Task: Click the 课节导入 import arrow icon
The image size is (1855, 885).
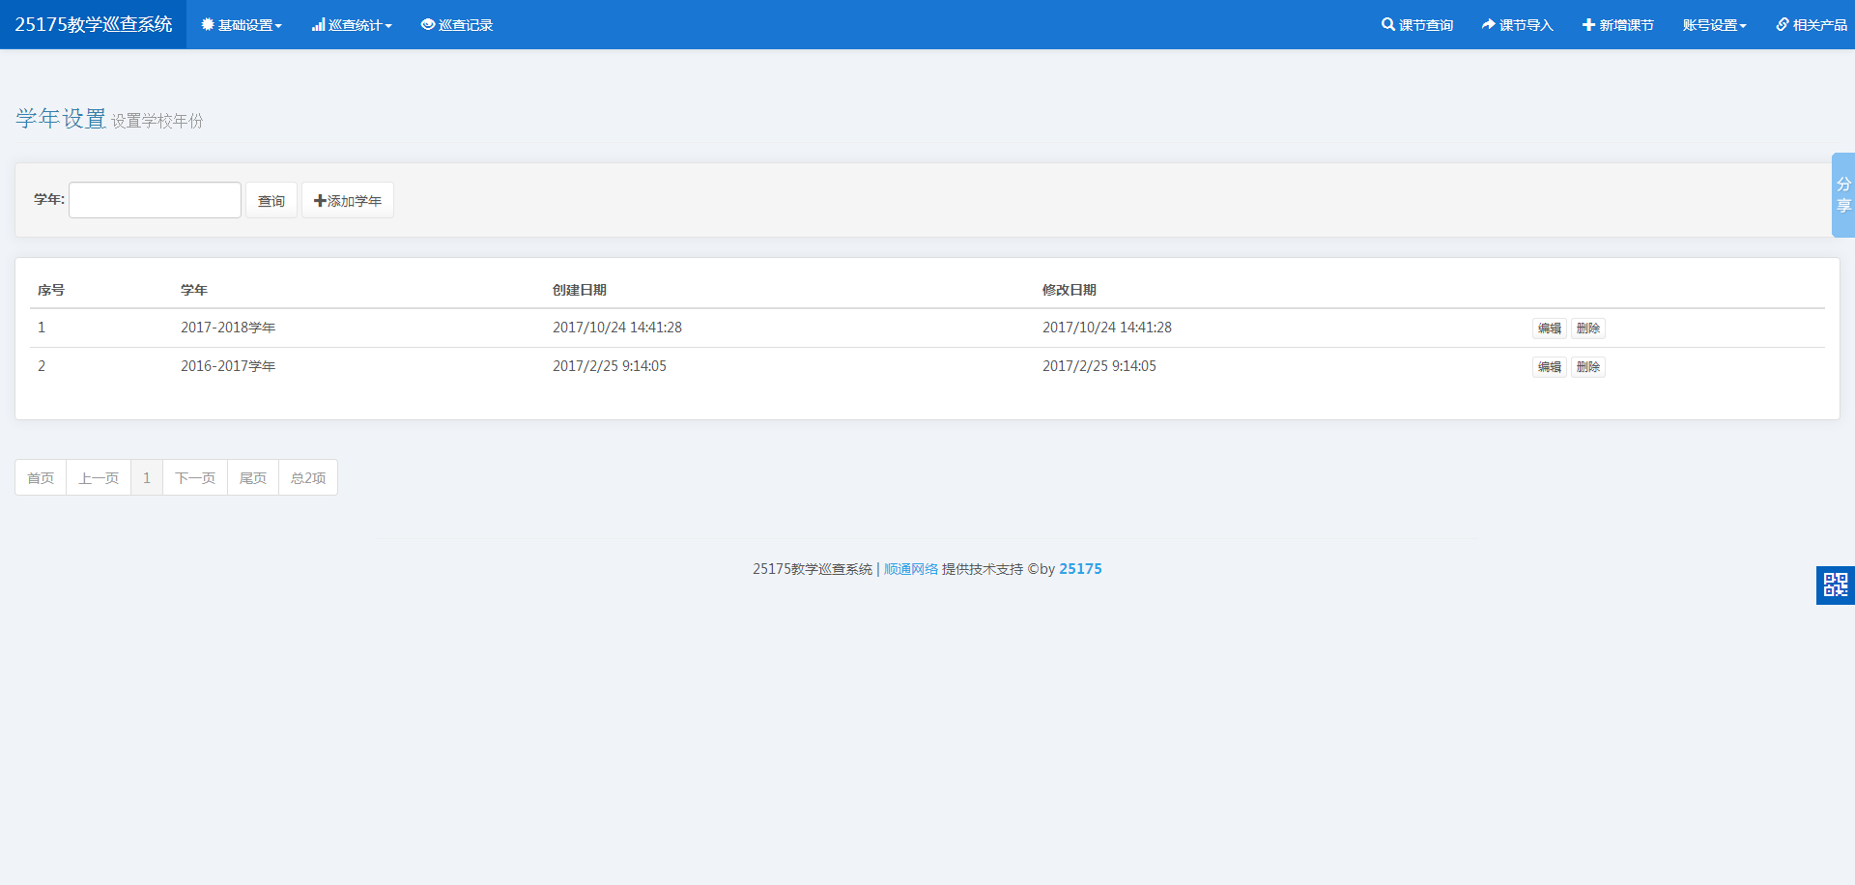Action: pyautogui.click(x=1488, y=25)
